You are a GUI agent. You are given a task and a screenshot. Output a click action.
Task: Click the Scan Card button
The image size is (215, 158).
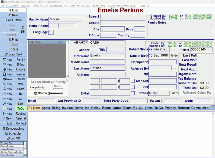[x=13, y=54]
